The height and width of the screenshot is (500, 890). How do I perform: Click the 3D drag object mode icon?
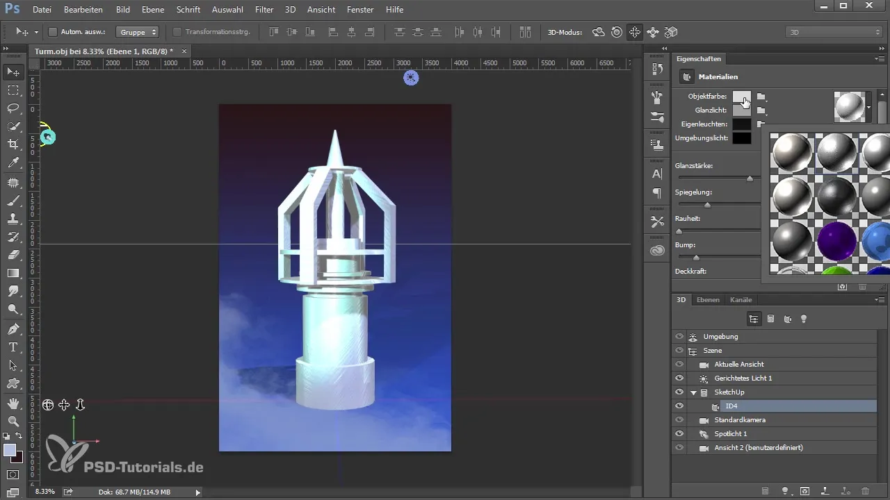coord(634,32)
